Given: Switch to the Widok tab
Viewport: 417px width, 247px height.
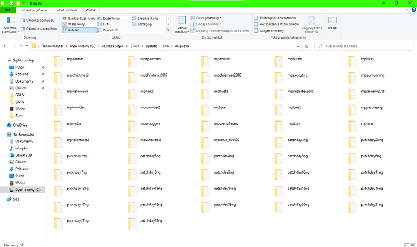Looking at the screenshot, I should [91, 10].
